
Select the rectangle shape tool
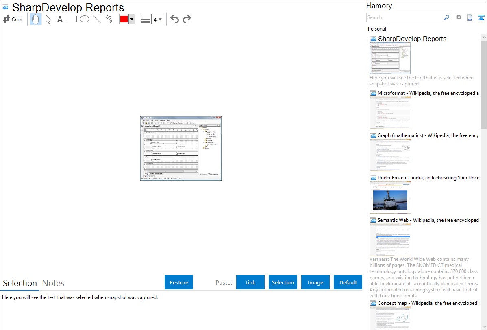(72, 19)
